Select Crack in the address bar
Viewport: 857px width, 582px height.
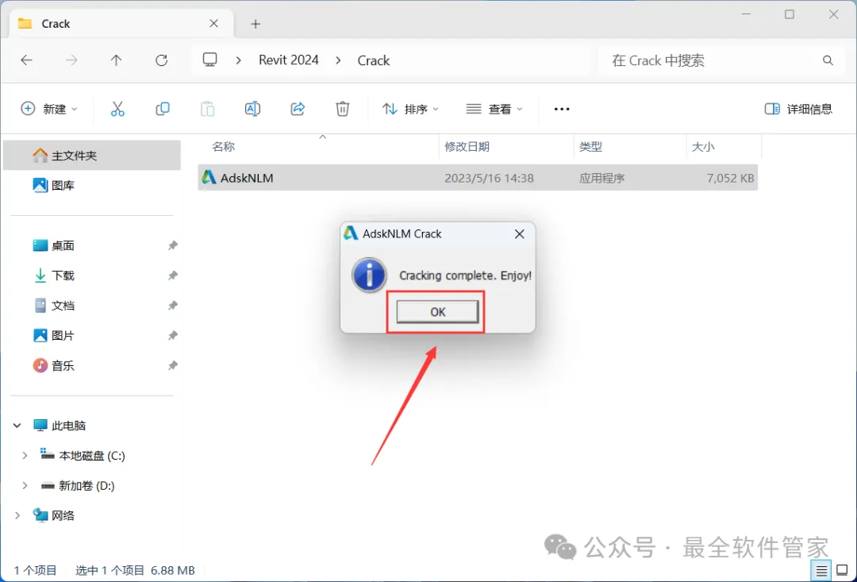tap(373, 60)
